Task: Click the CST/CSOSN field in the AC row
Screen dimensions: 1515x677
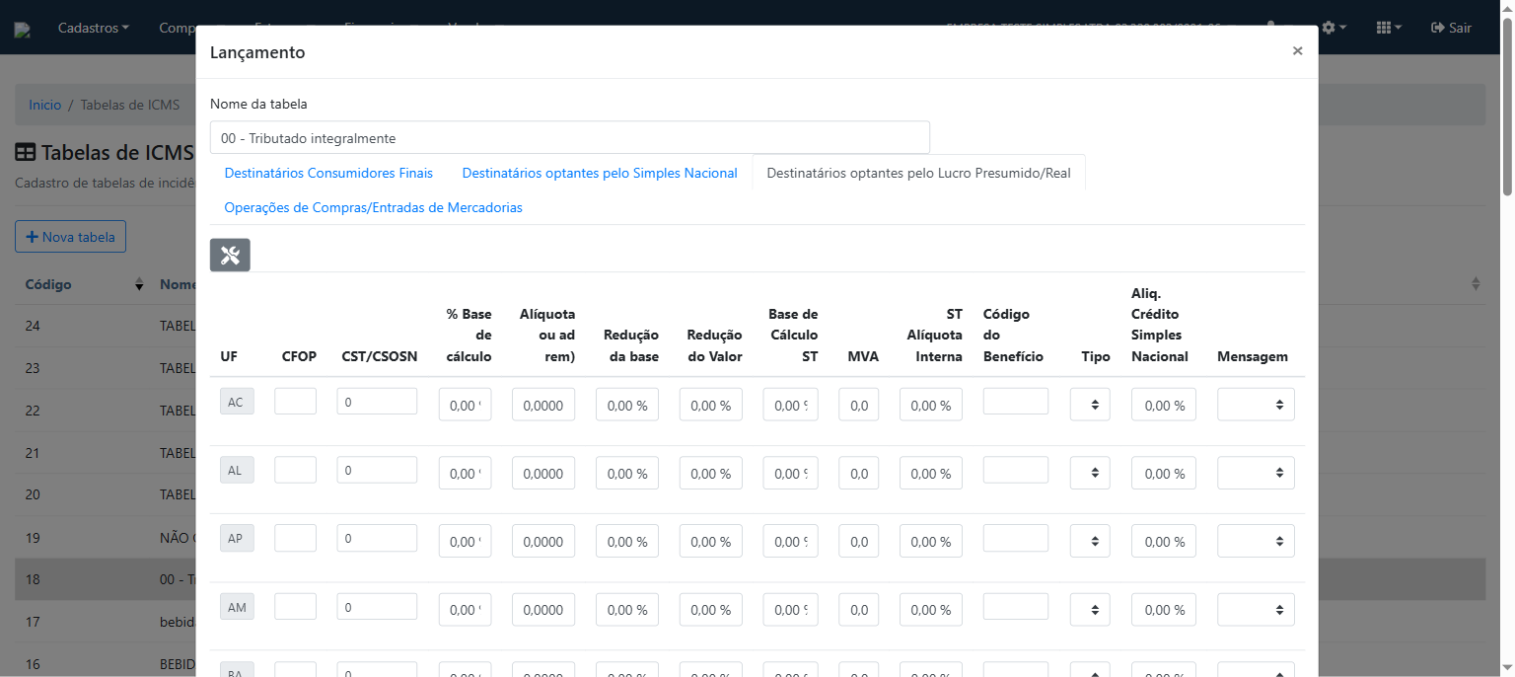Action: click(377, 401)
